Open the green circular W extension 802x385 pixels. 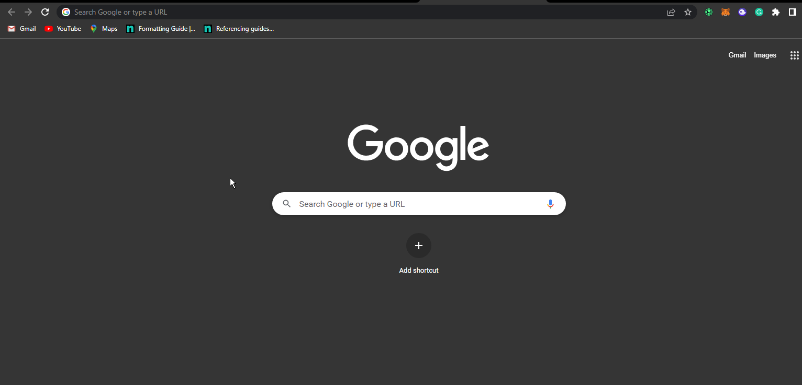709,12
